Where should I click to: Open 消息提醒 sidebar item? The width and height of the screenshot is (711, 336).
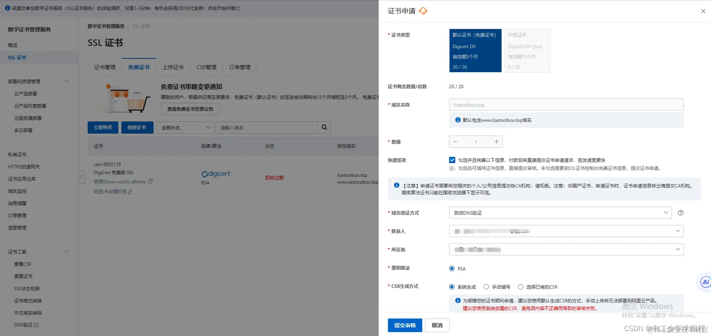click(17, 203)
